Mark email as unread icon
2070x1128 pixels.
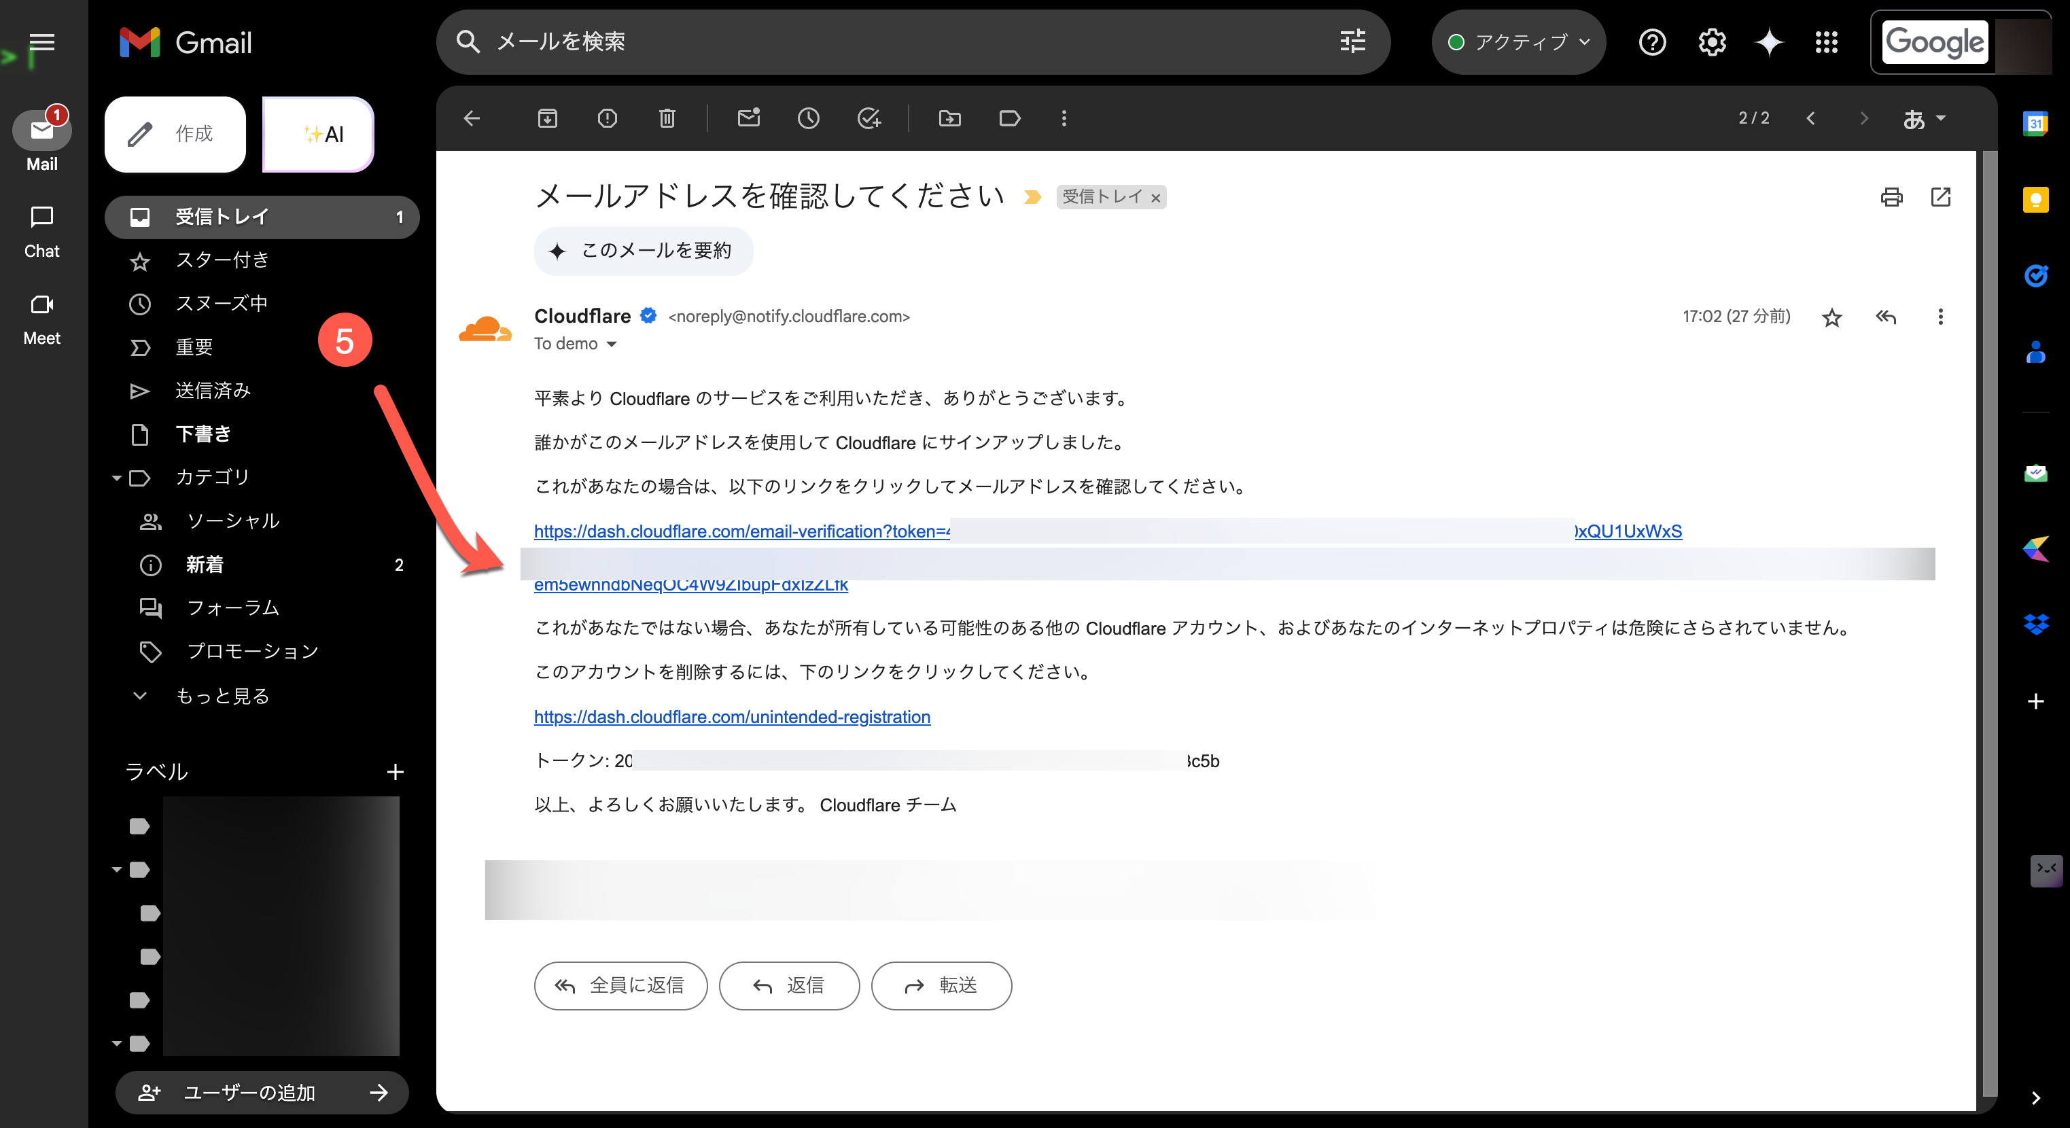748,119
